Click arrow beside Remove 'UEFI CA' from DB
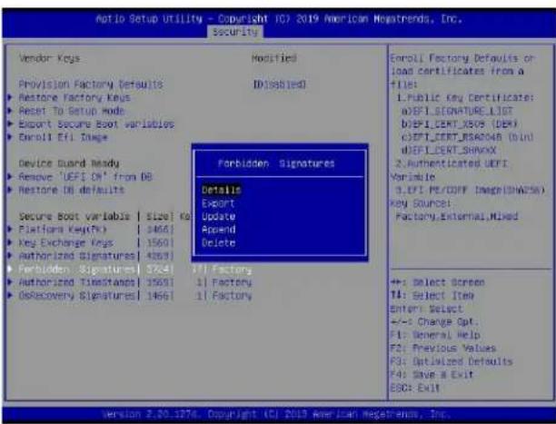The image size is (556, 424). click(x=10, y=176)
